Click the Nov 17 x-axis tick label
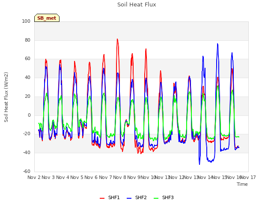This screenshot has height=206, width=274. point(248,177)
